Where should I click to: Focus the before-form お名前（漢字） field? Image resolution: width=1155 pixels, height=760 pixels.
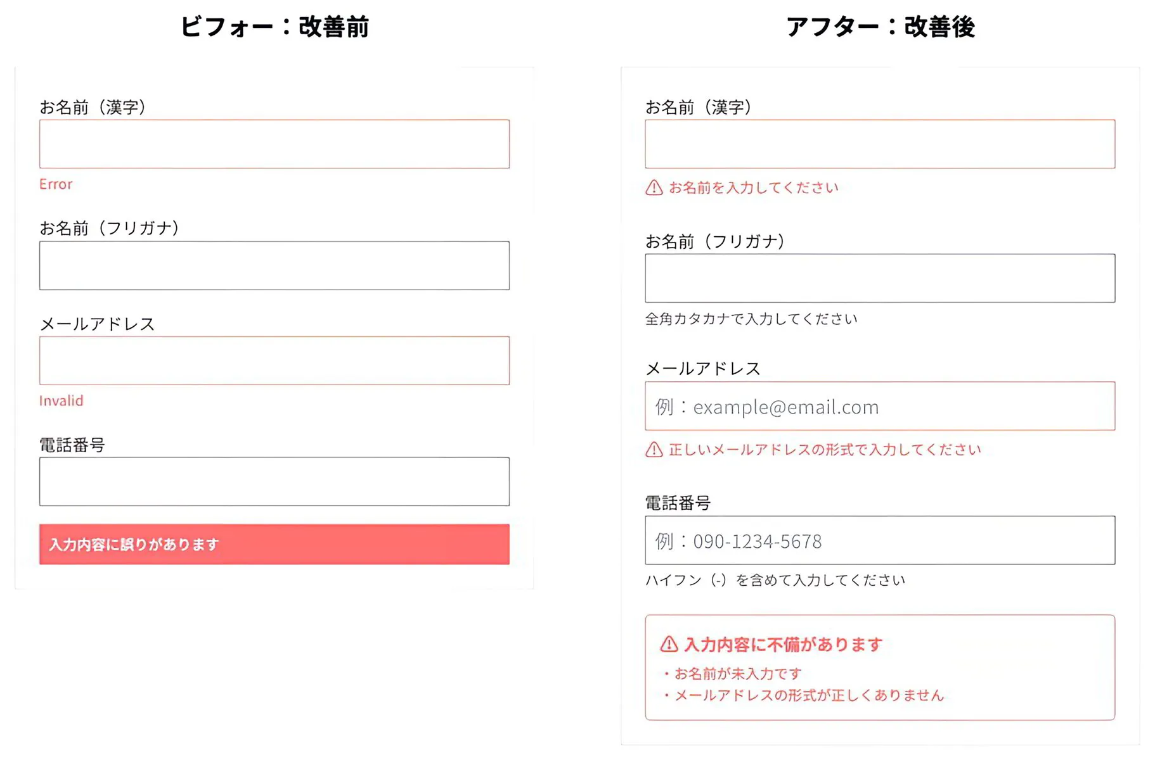274,144
